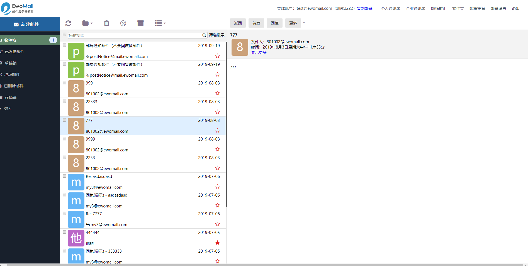Click the 显示更多 link
This screenshot has width=528, height=266.
coord(259,52)
